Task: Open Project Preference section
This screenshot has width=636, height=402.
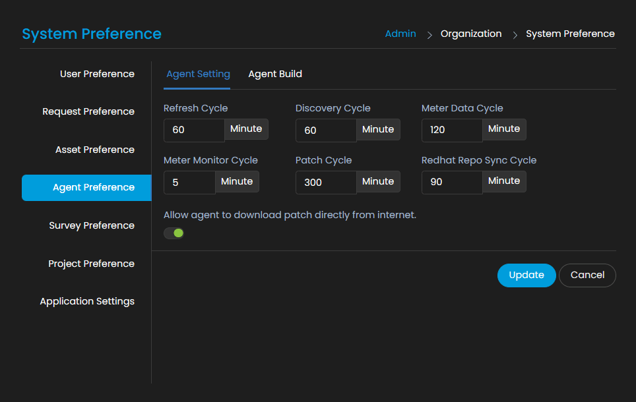Action: [91, 264]
